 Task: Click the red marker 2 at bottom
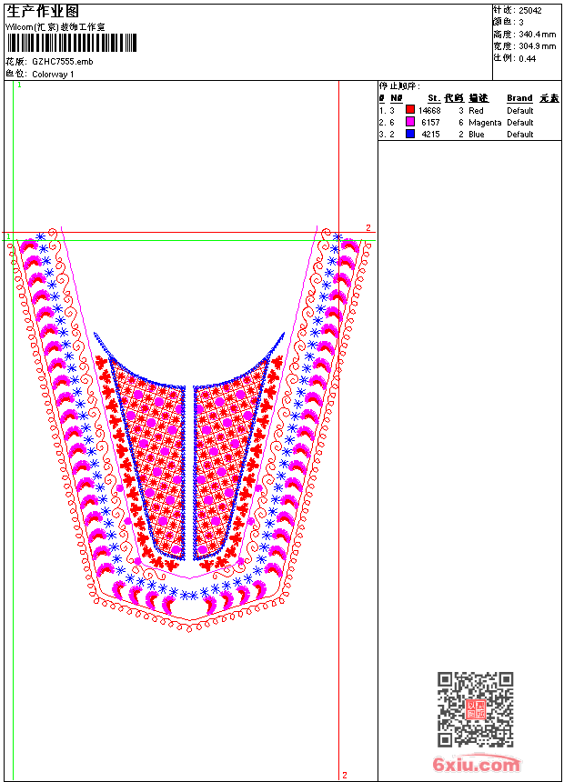[x=345, y=775]
